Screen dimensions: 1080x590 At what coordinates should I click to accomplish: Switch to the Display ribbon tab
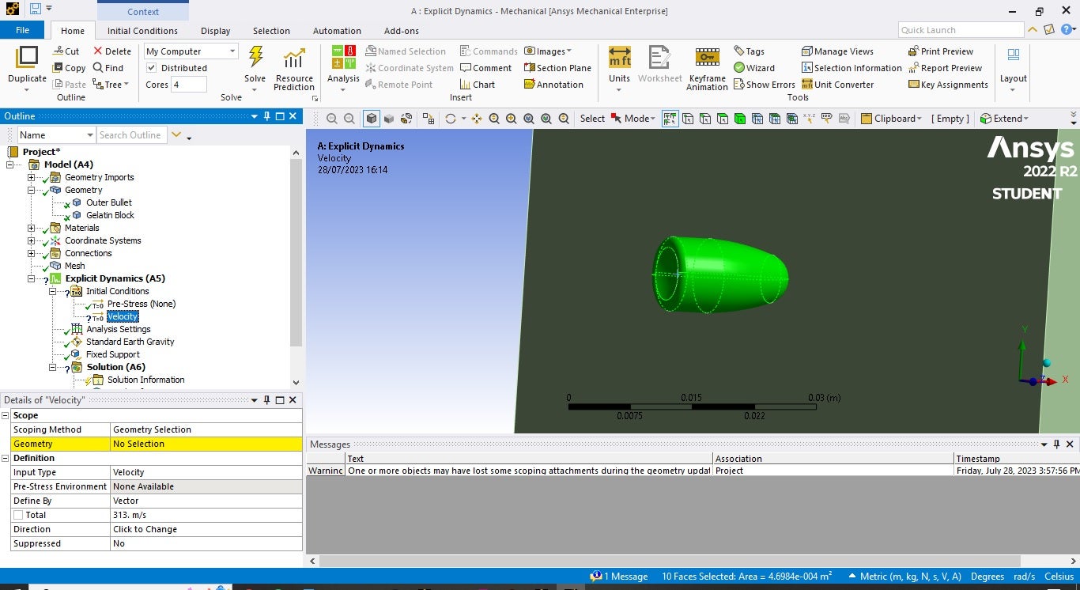click(215, 31)
